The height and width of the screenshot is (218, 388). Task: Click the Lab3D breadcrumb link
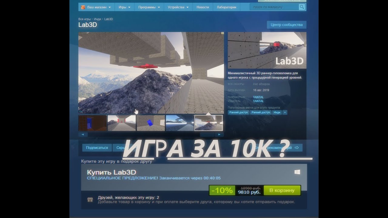pos(109,19)
